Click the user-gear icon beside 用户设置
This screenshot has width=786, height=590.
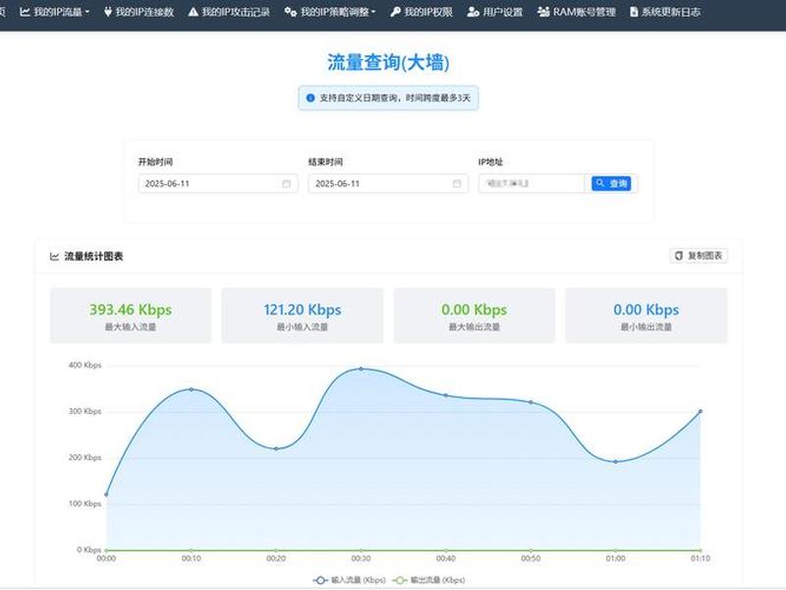pyautogui.click(x=473, y=12)
